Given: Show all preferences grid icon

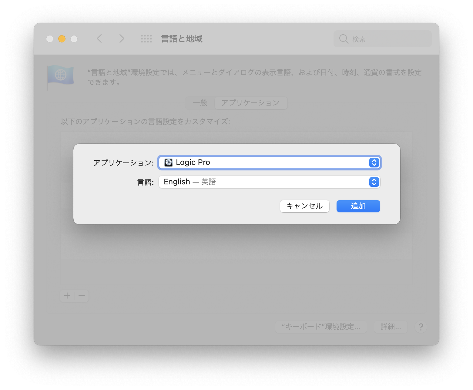Looking at the screenshot, I should (x=146, y=39).
